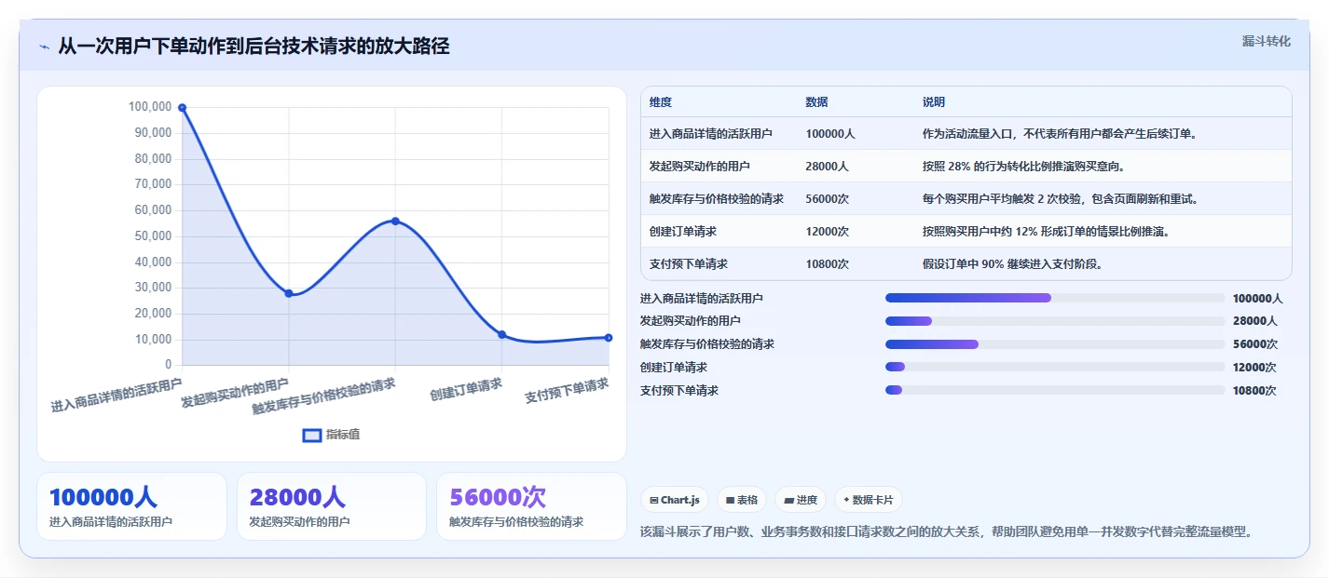Click the 100000人 cell in the table
Image resolution: width=1329 pixels, height=578 pixels.
(x=830, y=134)
